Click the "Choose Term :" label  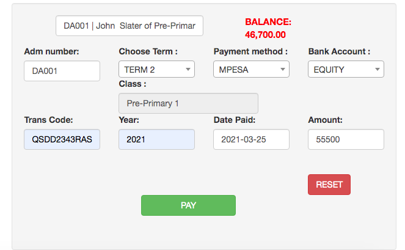pos(148,51)
